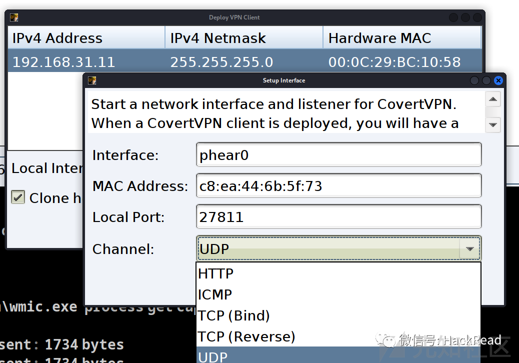Sort by IPv4 Netmask column header
Viewport: 519px width, 363px height.
(x=244, y=37)
